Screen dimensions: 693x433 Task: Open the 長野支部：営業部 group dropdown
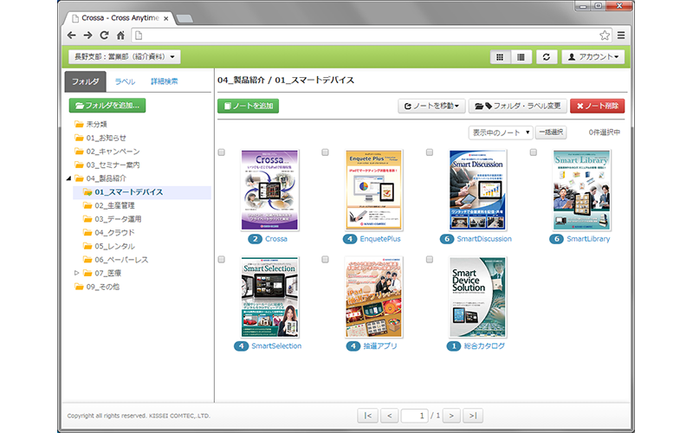coord(124,56)
